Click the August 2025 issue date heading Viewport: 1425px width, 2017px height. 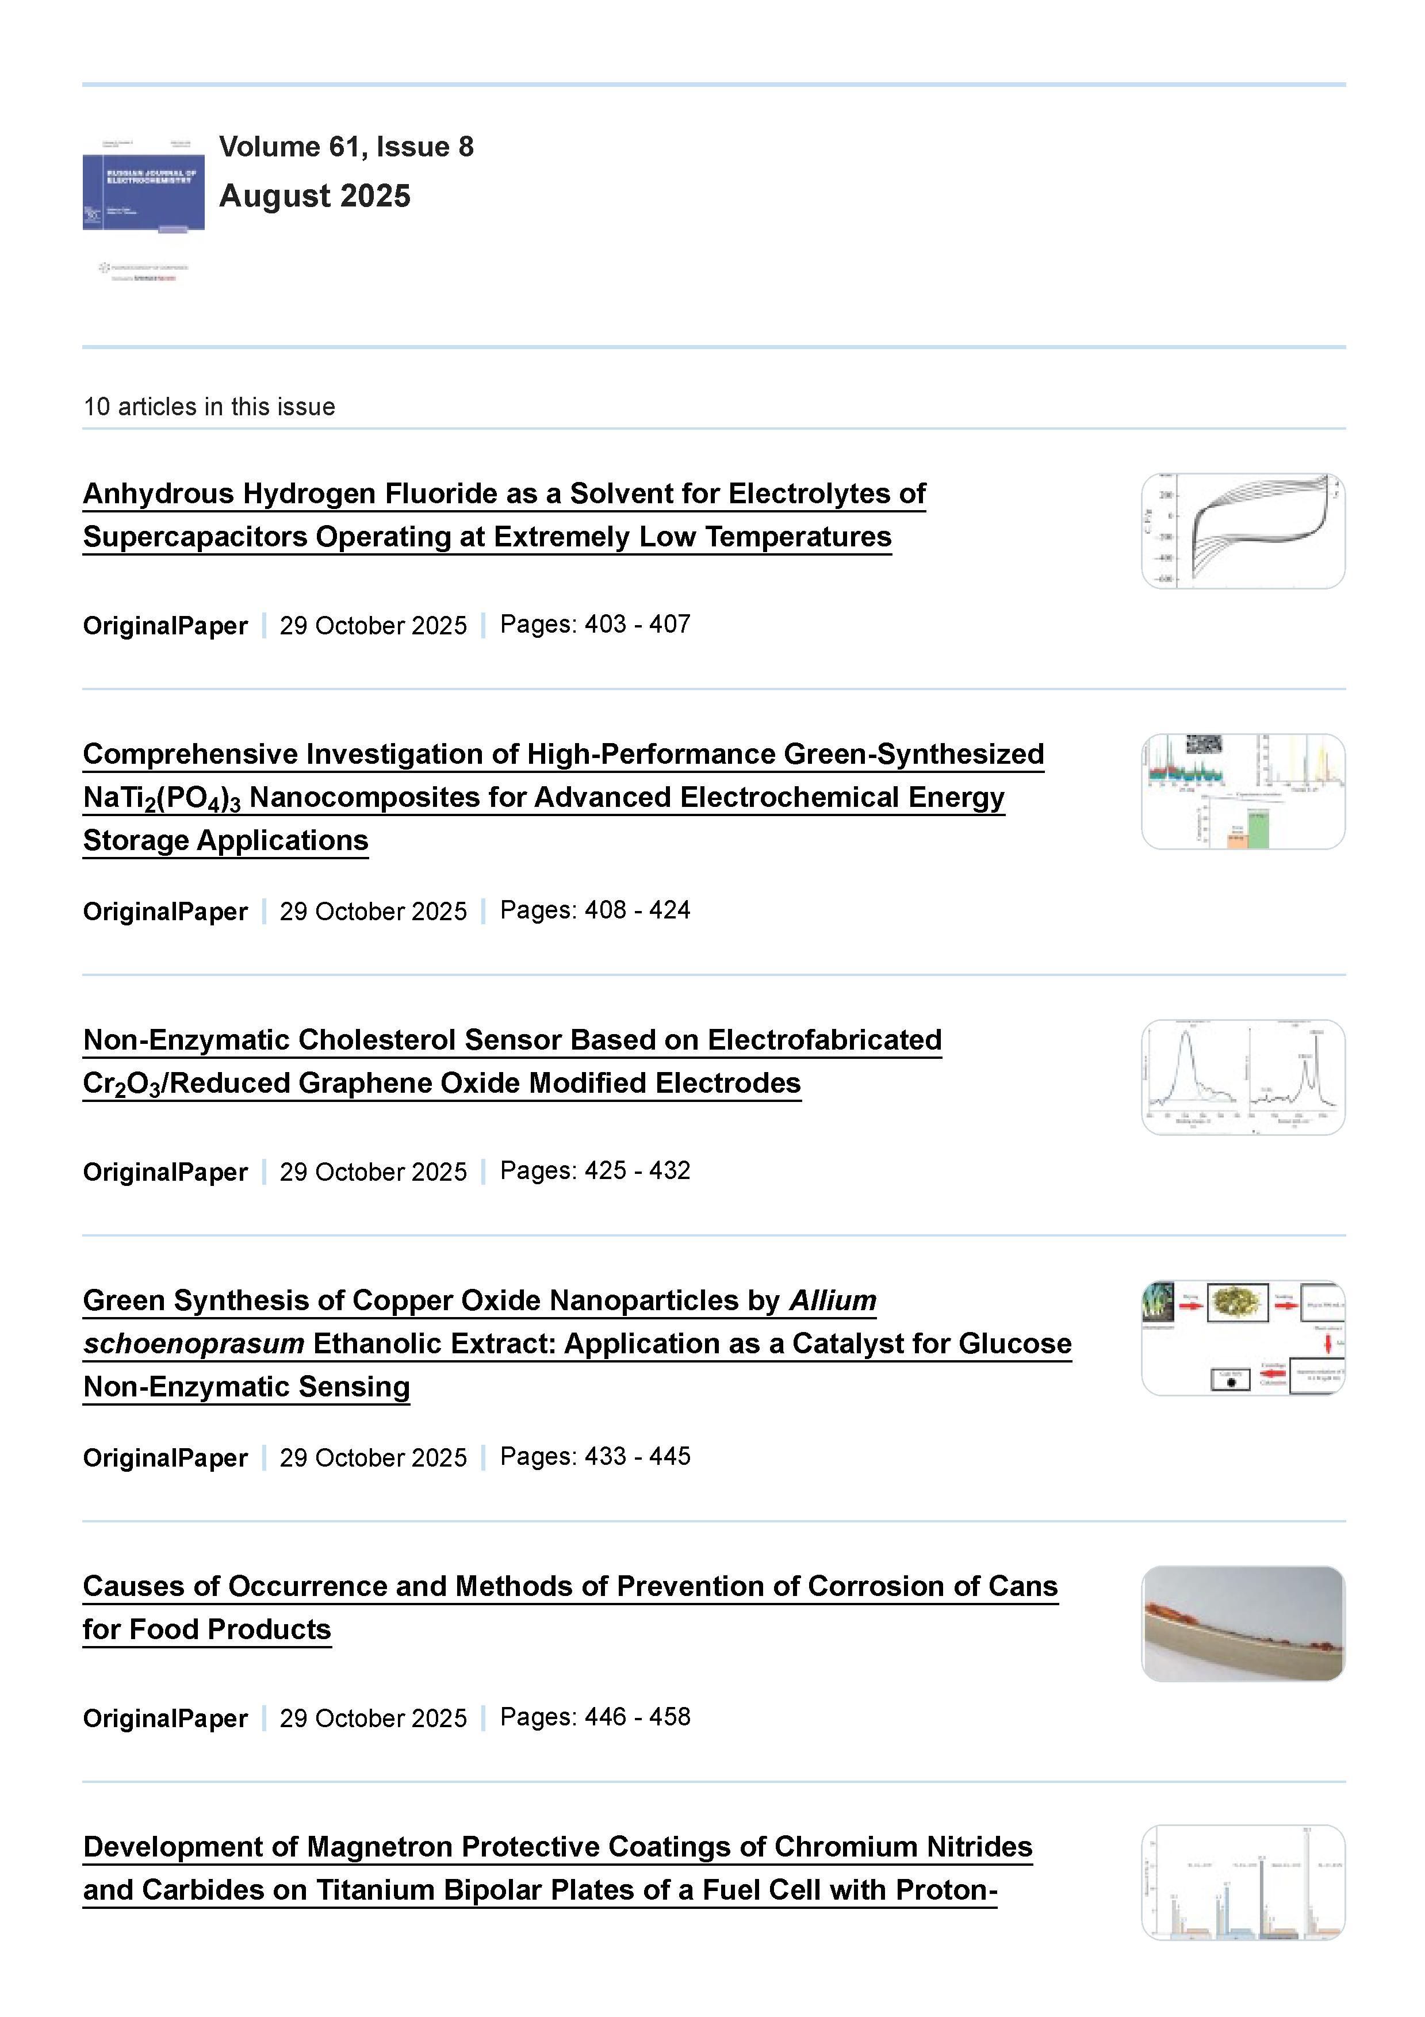315,196
